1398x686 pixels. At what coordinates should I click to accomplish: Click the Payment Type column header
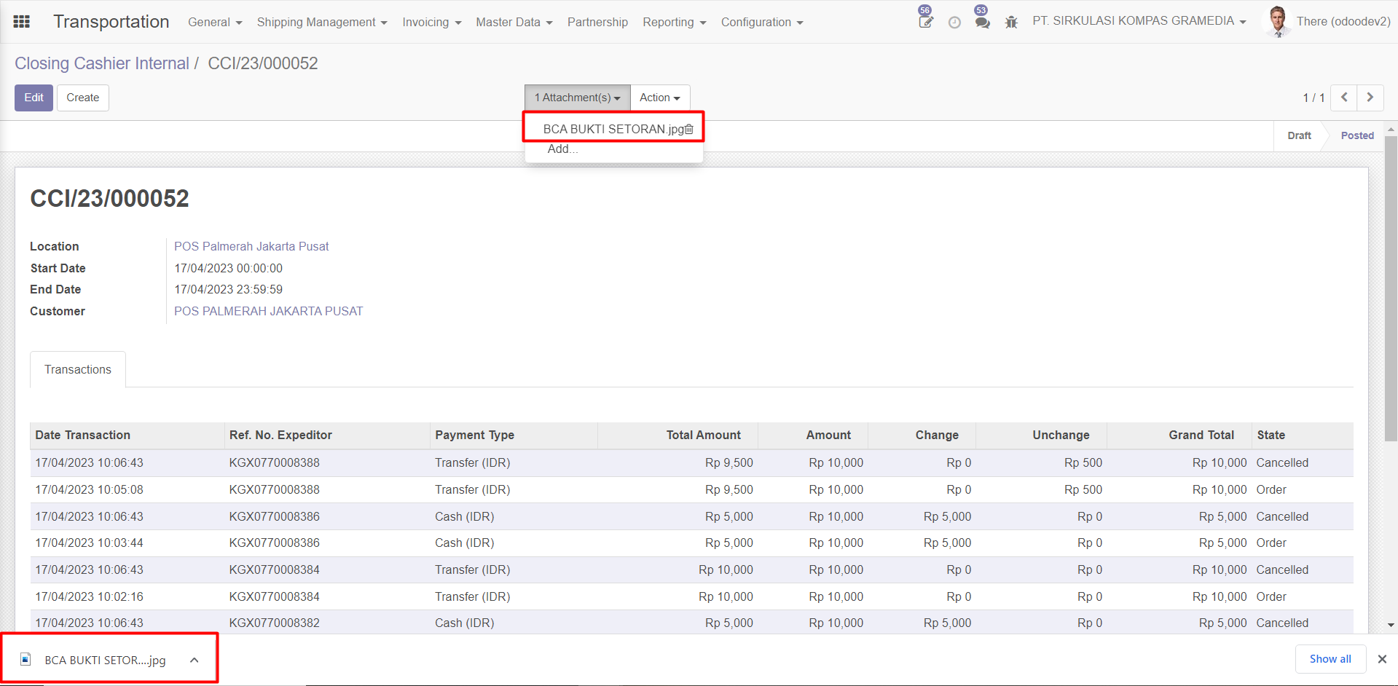click(x=514, y=435)
